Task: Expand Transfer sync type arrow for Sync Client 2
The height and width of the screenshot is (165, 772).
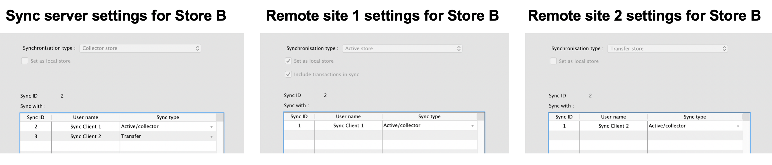Action: pyautogui.click(x=211, y=137)
